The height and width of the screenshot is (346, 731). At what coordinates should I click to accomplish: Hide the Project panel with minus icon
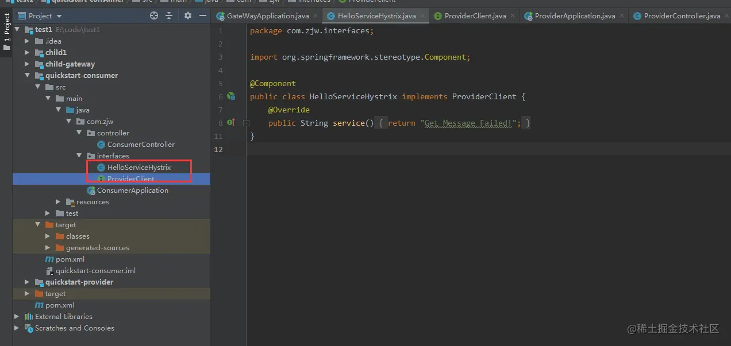tap(202, 15)
